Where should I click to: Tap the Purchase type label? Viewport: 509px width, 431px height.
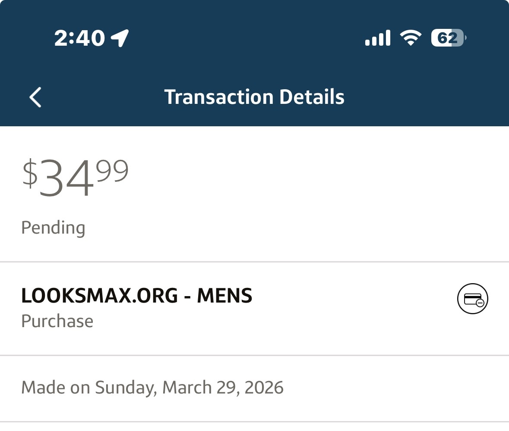pyautogui.click(x=57, y=321)
